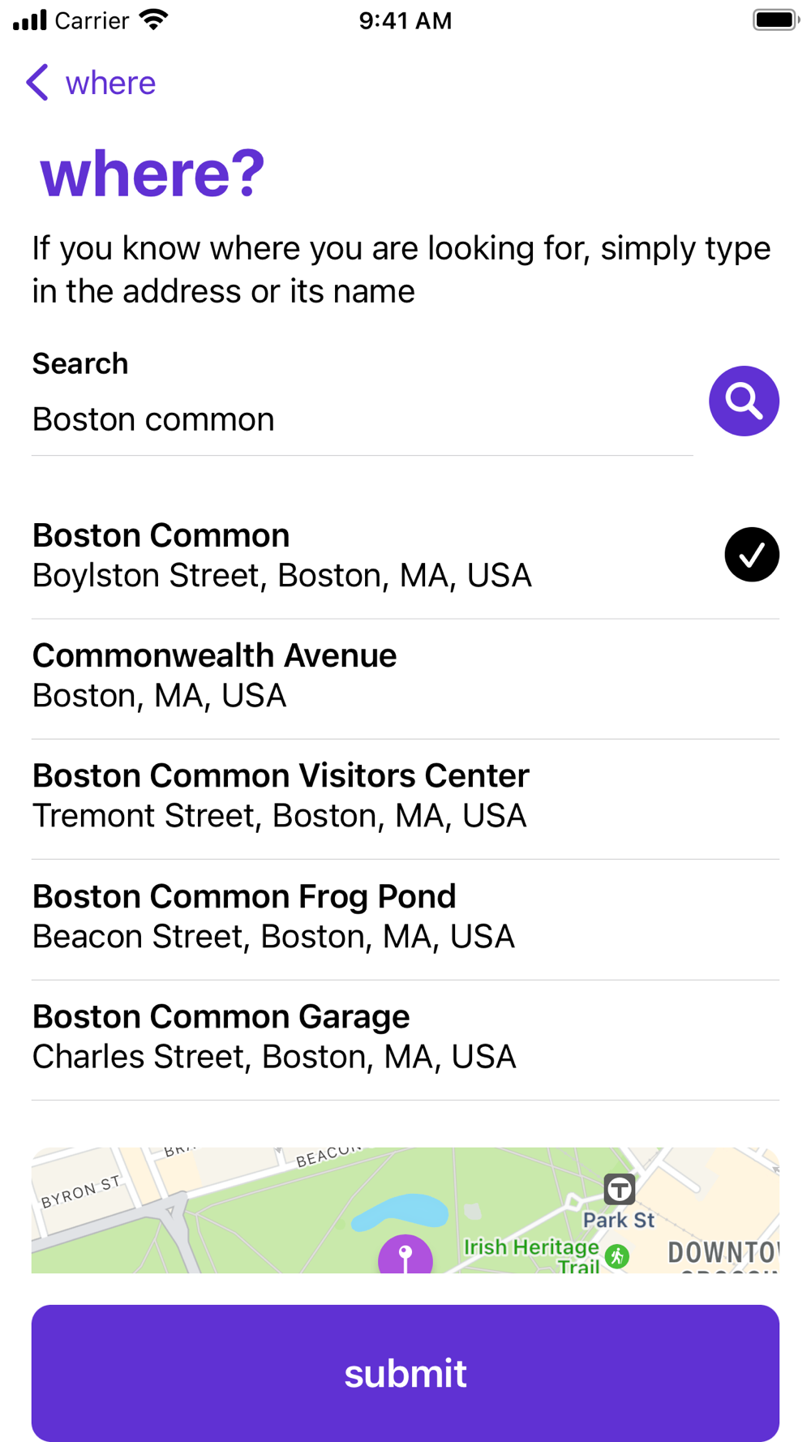This screenshot has width=811, height=1442.
Task: Tap the Byron St label on map
Action: tap(80, 1191)
